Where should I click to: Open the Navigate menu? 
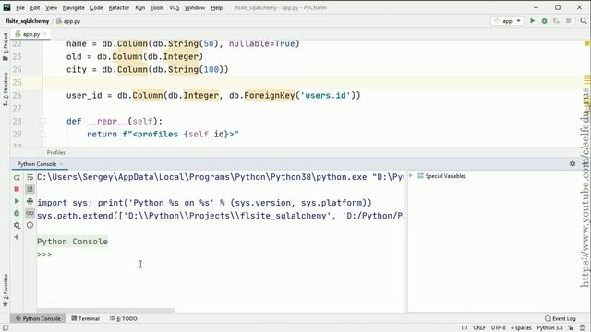[x=74, y=7]
